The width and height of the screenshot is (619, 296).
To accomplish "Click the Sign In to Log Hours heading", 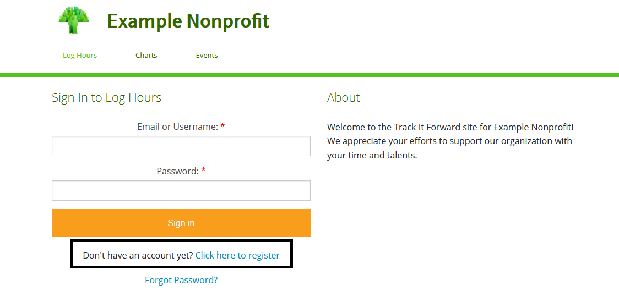I will pos(106,98).
